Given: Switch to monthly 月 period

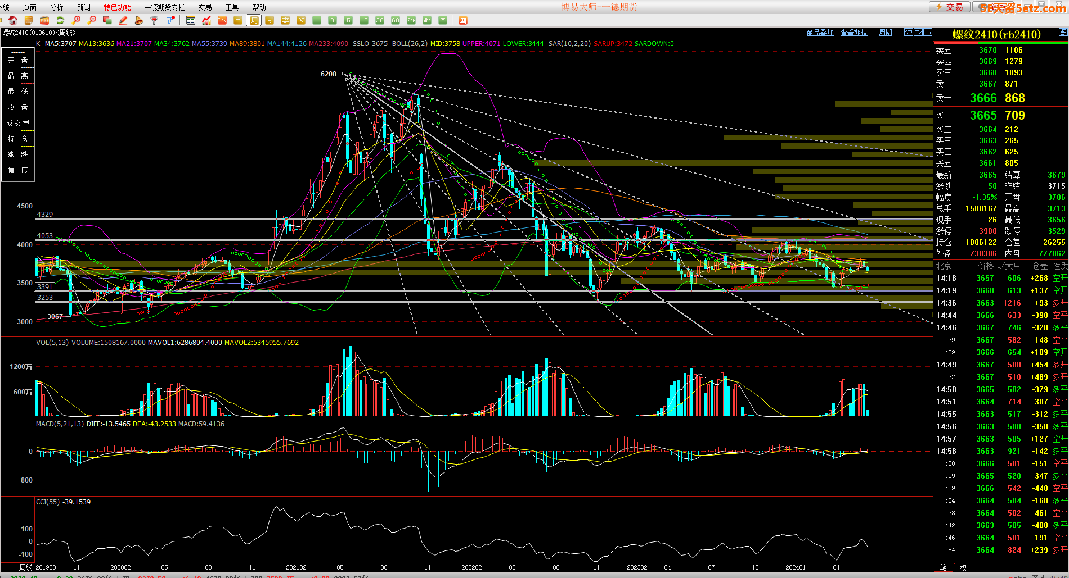Looking at the screenshot, I should [x=270, y=20].
